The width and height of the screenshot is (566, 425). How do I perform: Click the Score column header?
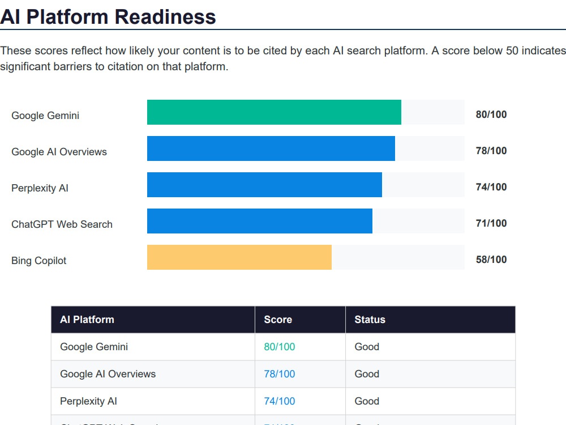pos(301,320)
